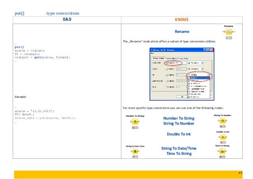
Task: Choose NominalValue from the type list
Action: tap(199, 94)
